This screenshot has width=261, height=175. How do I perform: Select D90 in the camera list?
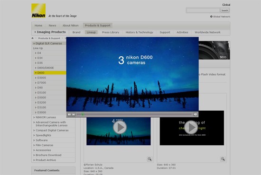pyautogui.click(x=40, y=87)
